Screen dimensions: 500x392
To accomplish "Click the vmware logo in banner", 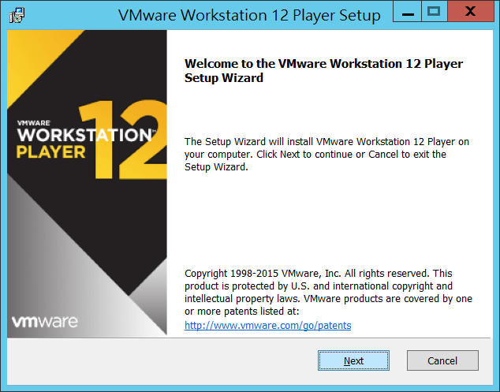I will click(x=45, y=322).
